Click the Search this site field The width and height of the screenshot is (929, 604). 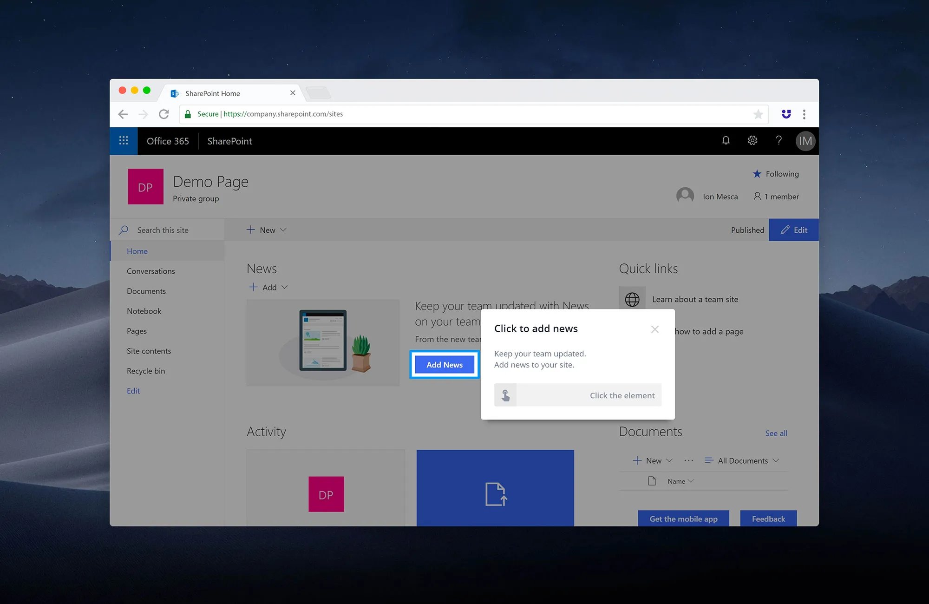coord(163,230)
